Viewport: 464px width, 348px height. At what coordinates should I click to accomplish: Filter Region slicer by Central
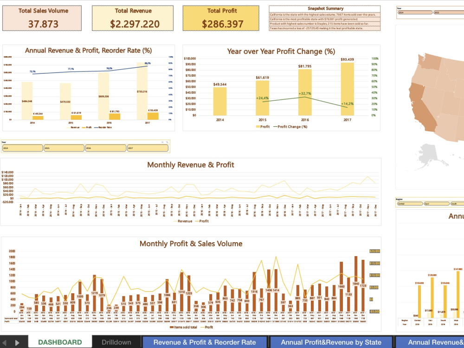[x=410, y=204]
